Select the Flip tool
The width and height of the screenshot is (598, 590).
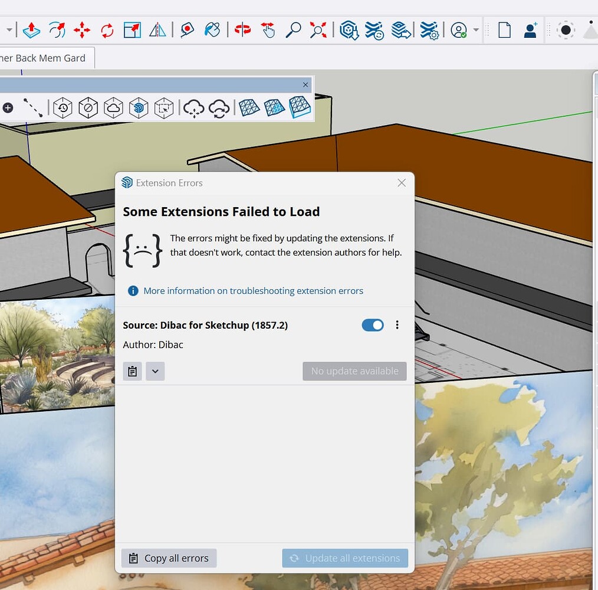pyautogui.click(x=157, y=30)
